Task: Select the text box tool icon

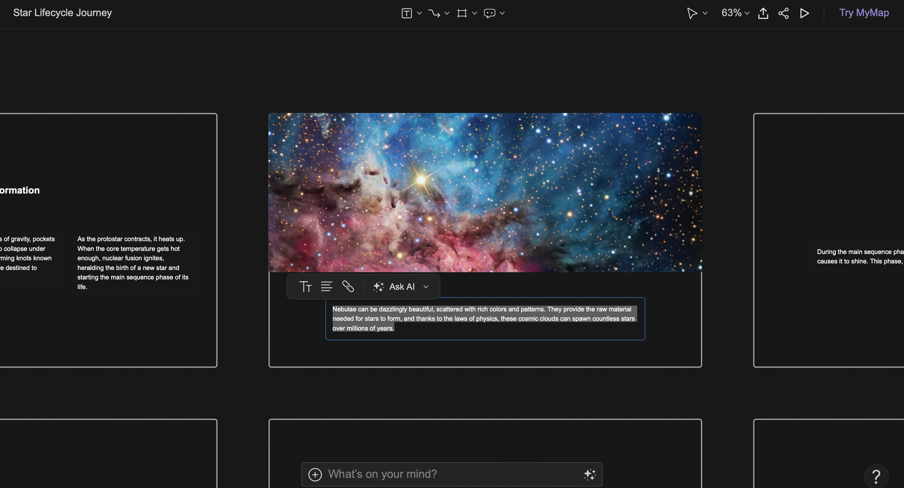Action: tap(406, 13)
